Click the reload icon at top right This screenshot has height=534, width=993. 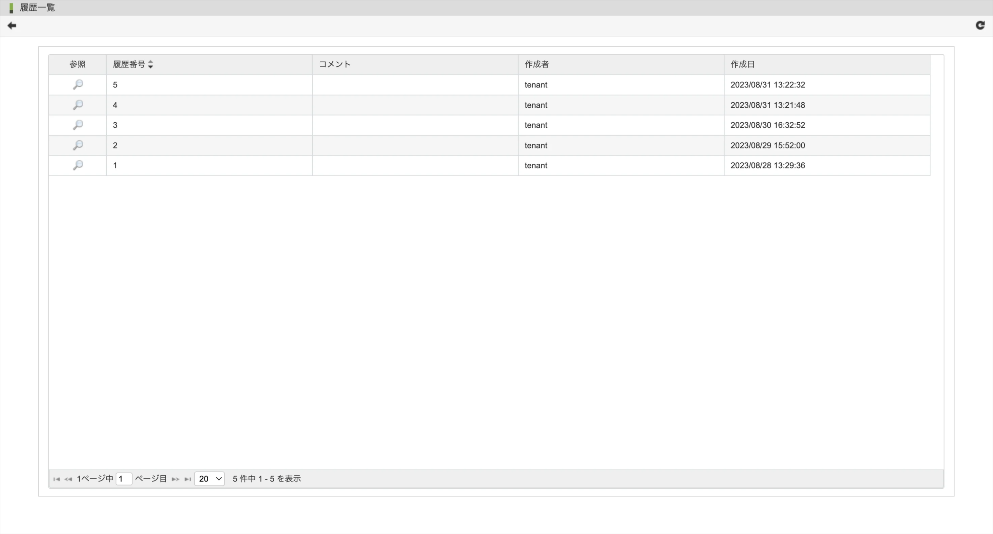pos(980,25)
